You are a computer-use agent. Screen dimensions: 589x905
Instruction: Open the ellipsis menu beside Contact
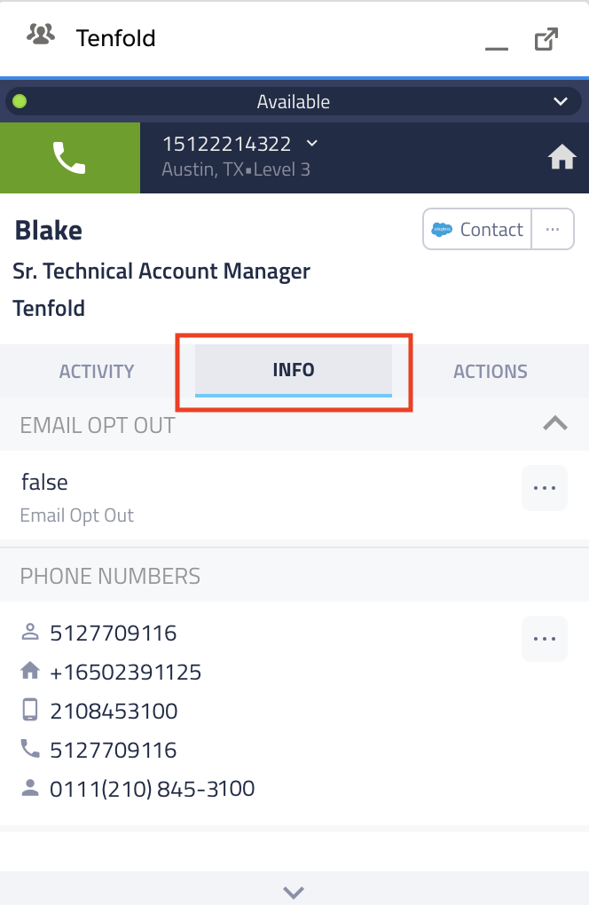coord(553,229)
